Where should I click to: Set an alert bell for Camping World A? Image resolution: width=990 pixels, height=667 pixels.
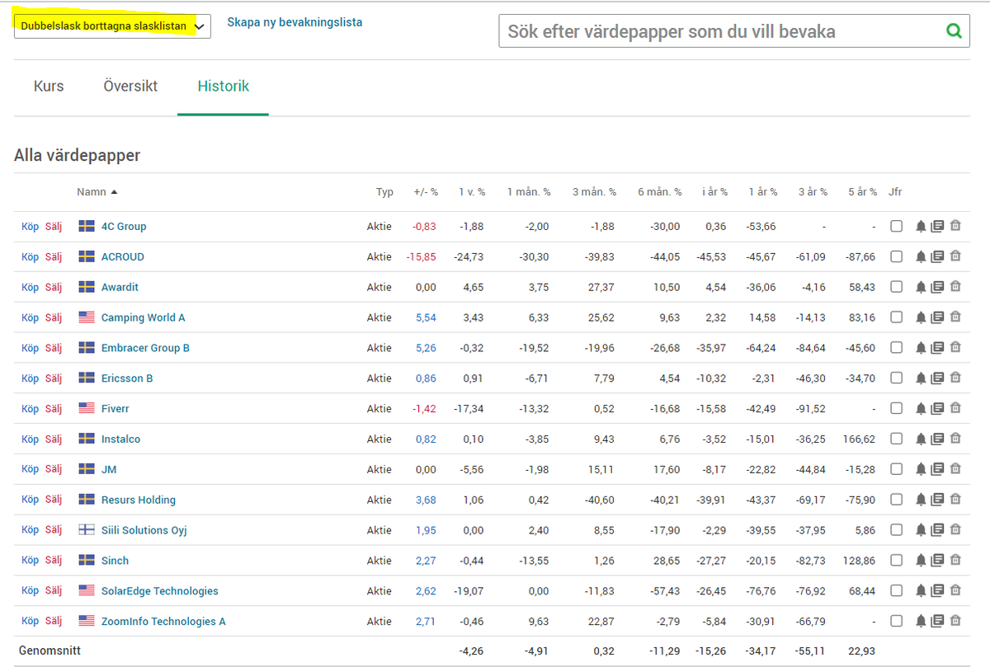point(921,317)
